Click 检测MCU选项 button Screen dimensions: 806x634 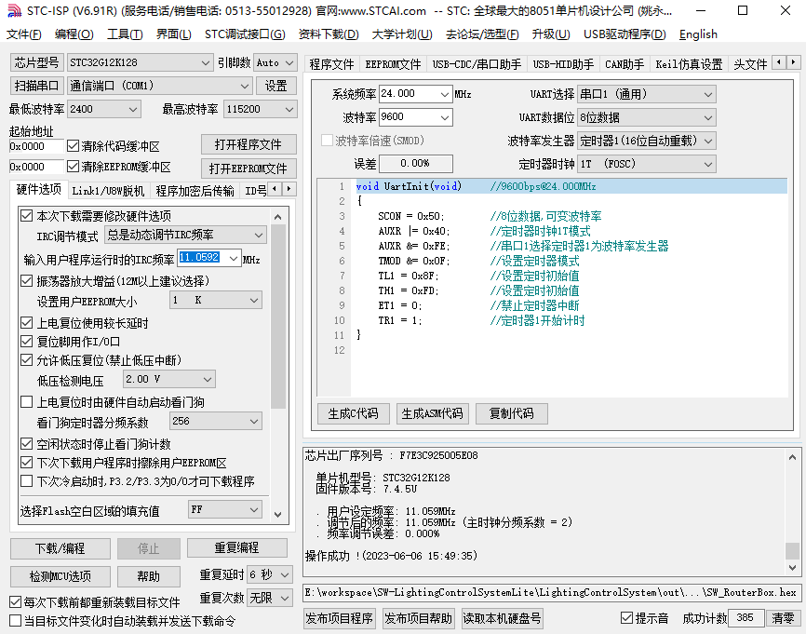click(x=60, y=576)
